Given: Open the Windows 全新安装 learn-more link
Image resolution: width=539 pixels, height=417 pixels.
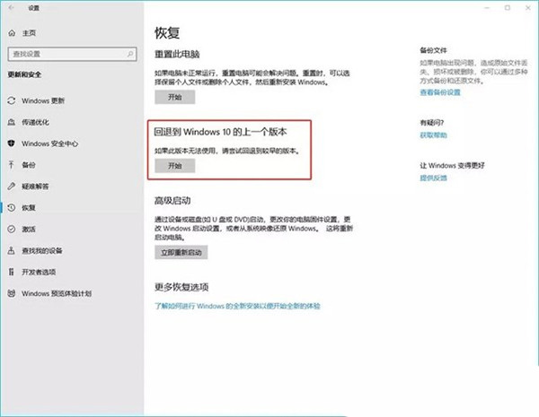Looking at the screenshot, I should (240, 306).
